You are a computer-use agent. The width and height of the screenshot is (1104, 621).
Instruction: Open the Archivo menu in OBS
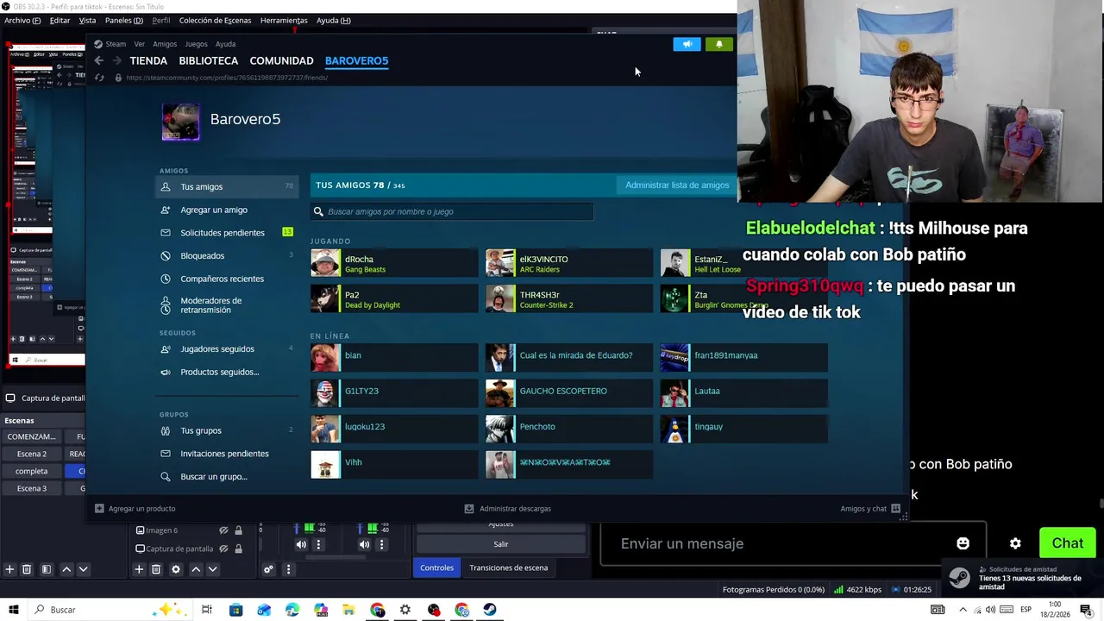pos(22,20)
